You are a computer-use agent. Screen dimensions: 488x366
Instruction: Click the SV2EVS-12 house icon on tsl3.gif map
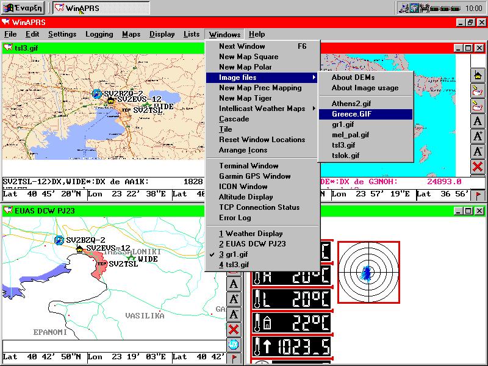point(110,100)
